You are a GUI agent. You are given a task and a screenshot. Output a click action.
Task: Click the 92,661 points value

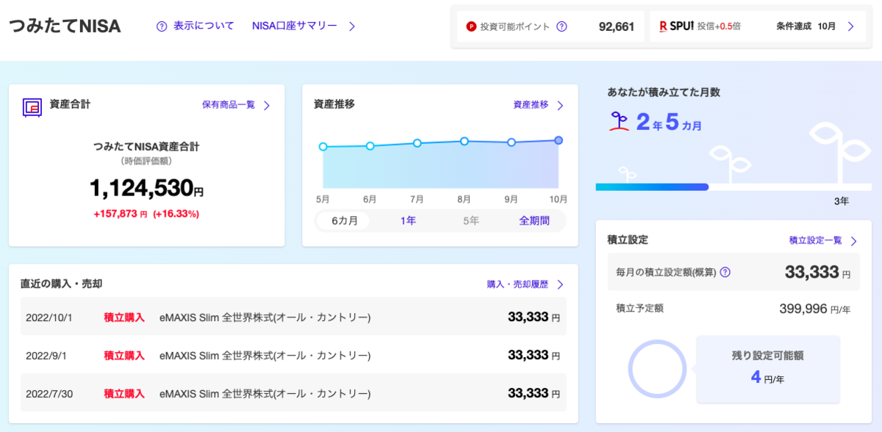[617, 26]
